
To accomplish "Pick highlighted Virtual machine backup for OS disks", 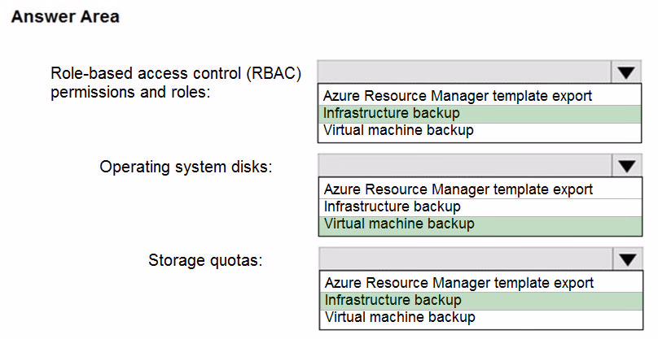I will point(480,224).
